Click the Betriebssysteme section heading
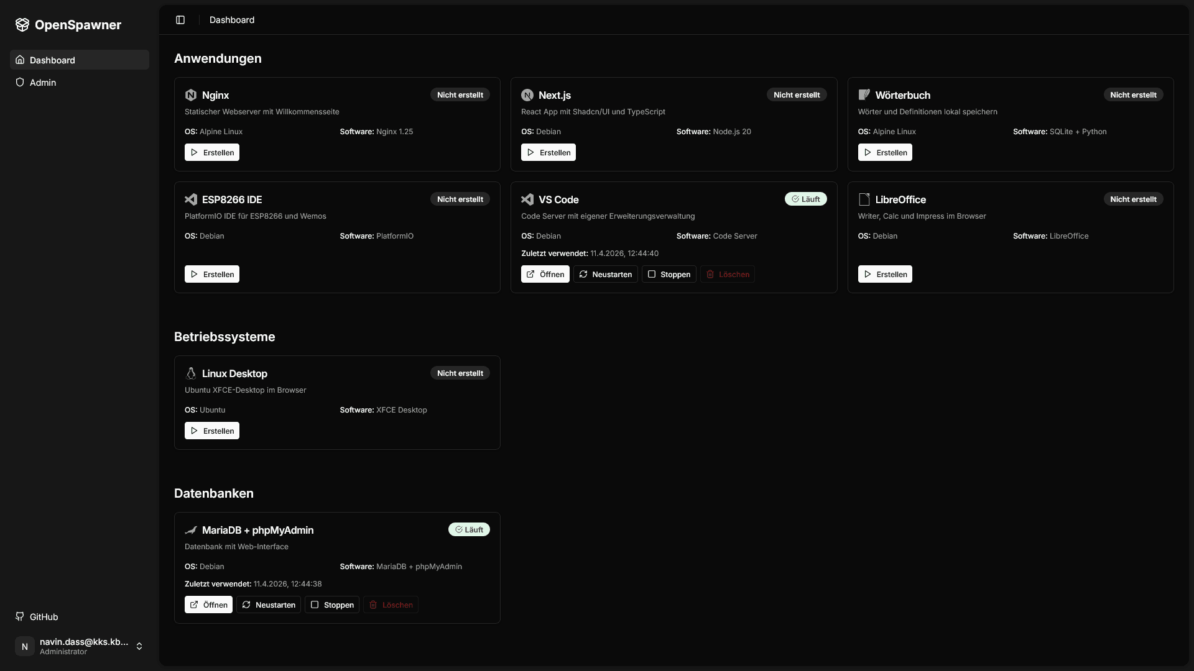Image resolution: width=1194 pixels, height=671 pixels. pos(224,337)
